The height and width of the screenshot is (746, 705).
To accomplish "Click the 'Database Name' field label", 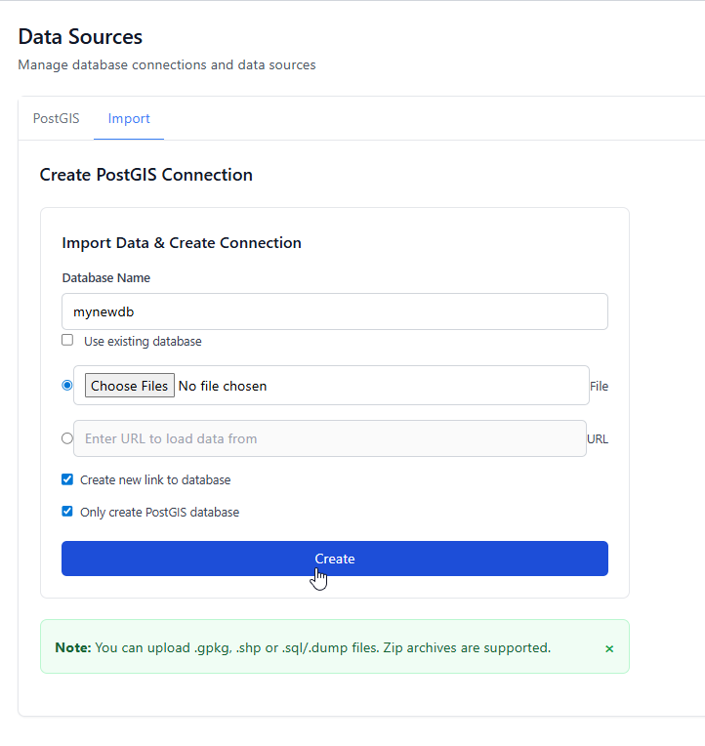I will pos(106,278).
